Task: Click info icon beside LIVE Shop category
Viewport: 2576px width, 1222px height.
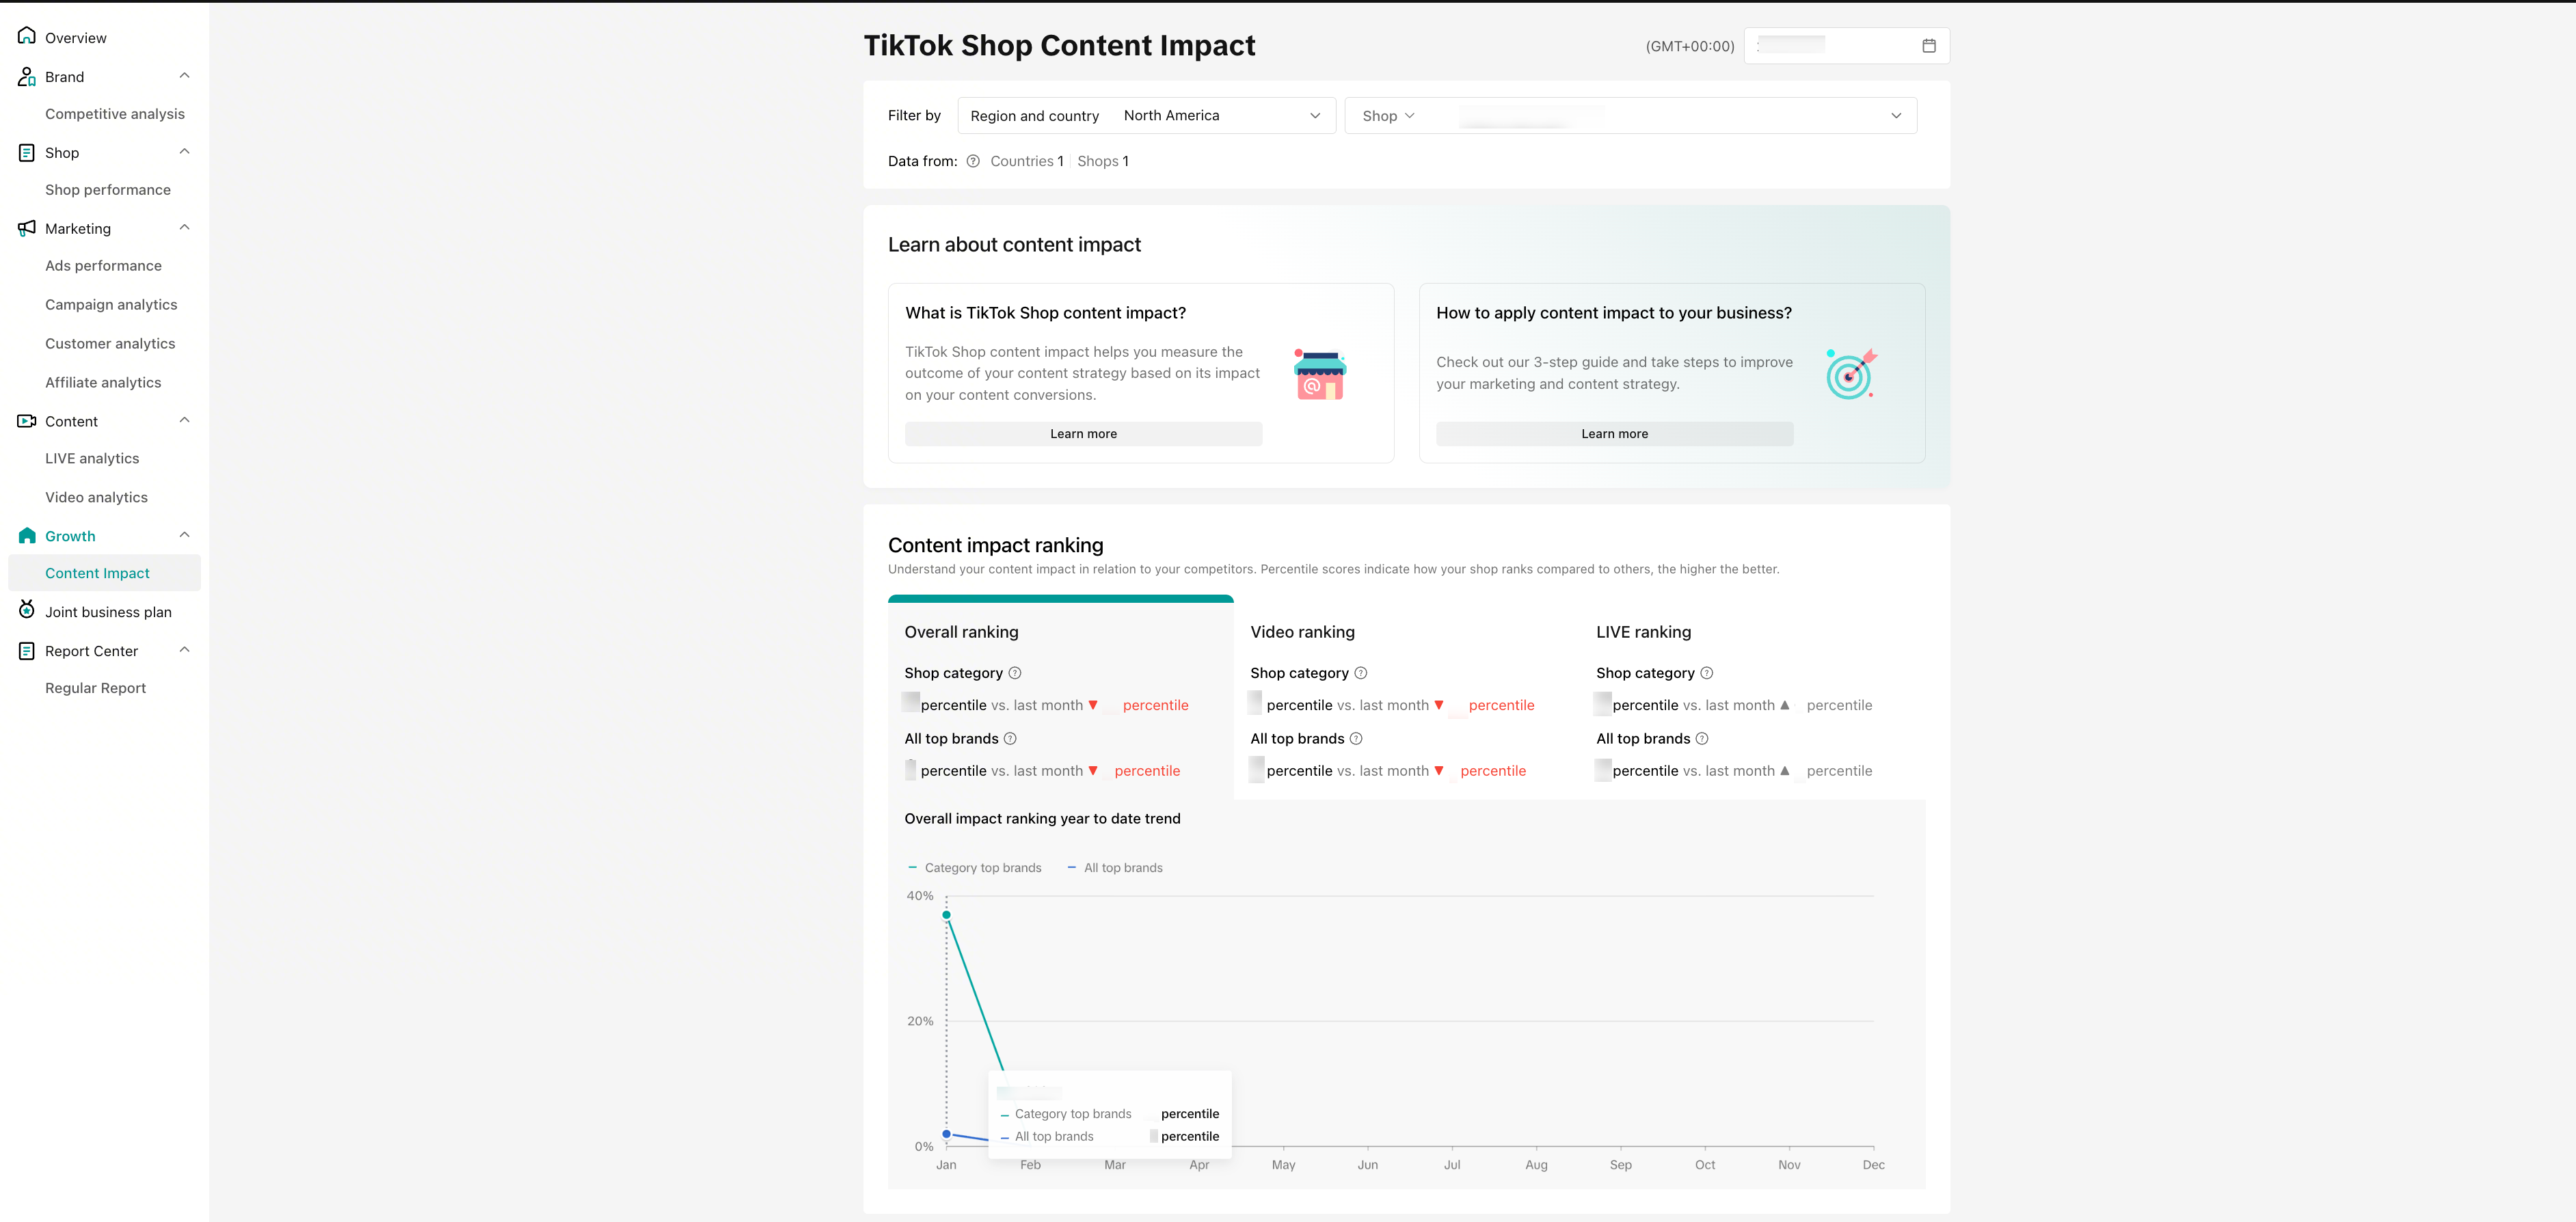Action: point(1707,673)
